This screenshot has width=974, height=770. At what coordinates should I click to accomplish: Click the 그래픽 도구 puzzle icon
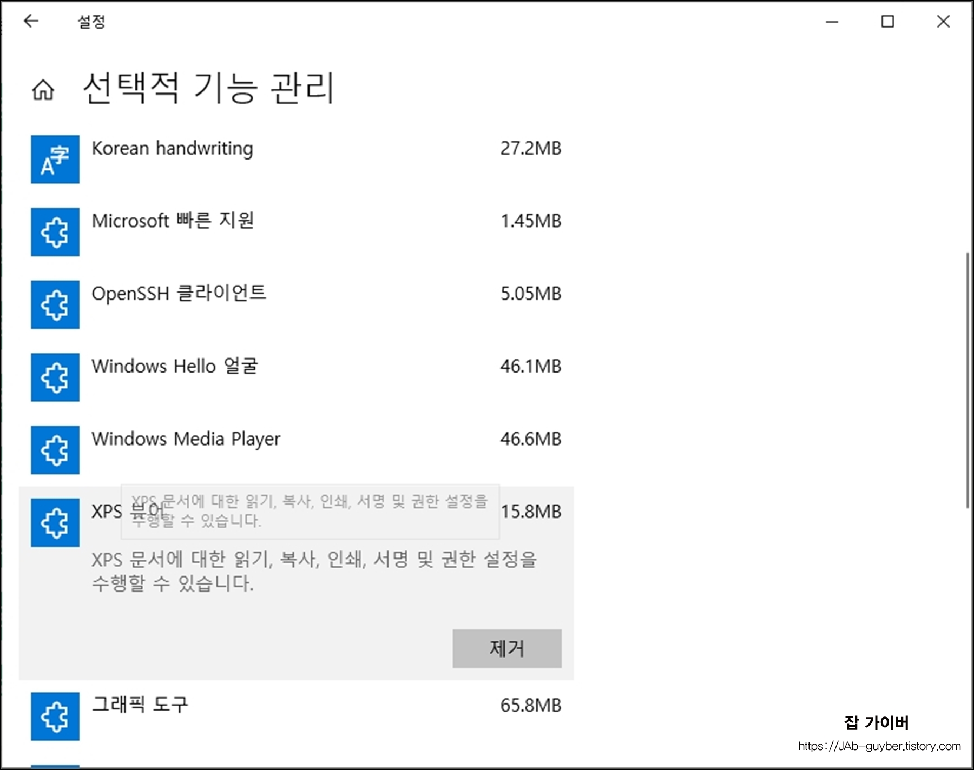pyautogui.click(x=55, y=716)
